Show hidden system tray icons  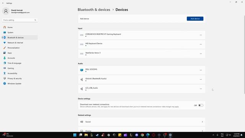(x=213, y=135)
